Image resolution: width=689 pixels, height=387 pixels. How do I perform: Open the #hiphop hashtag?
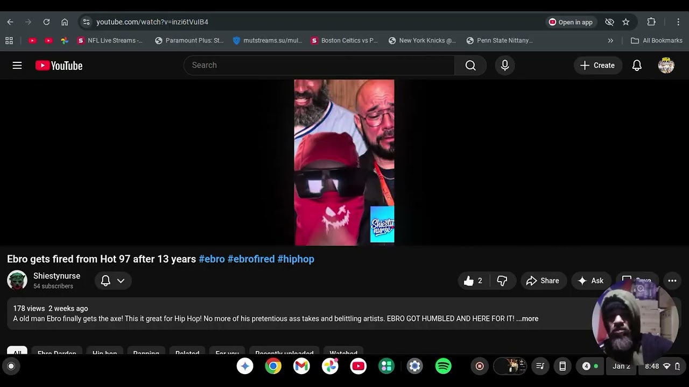[x=296, y=259]
